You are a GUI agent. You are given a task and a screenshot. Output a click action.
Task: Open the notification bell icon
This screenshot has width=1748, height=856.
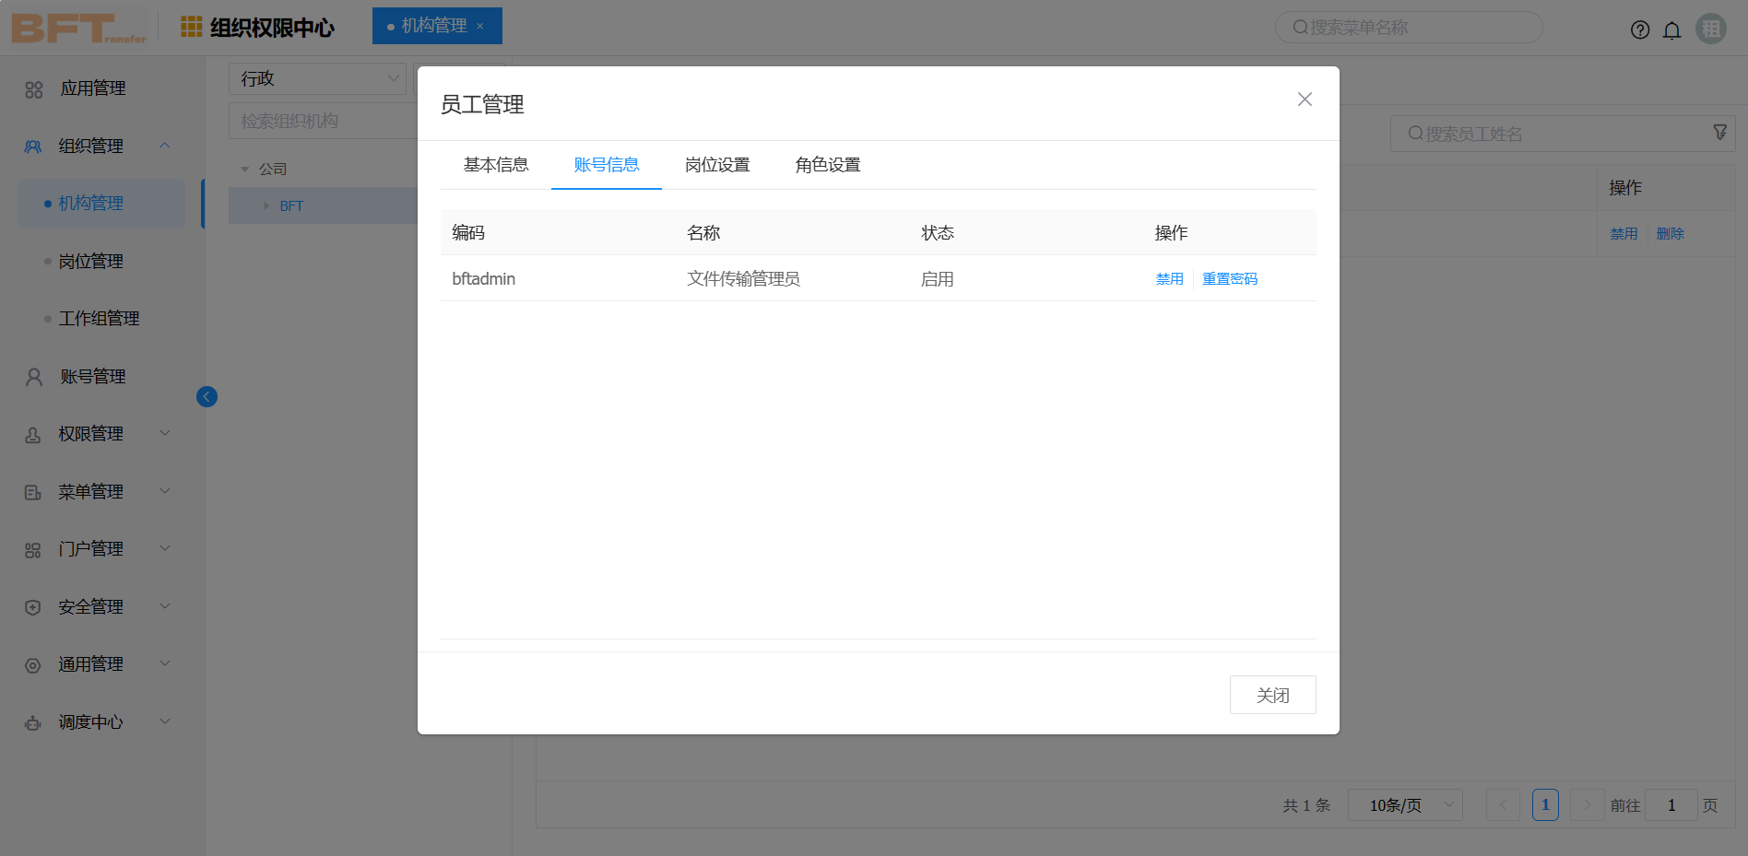(1671, 29)
